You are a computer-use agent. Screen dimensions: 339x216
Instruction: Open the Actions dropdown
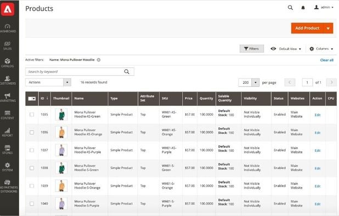click(x=48, y=82)
